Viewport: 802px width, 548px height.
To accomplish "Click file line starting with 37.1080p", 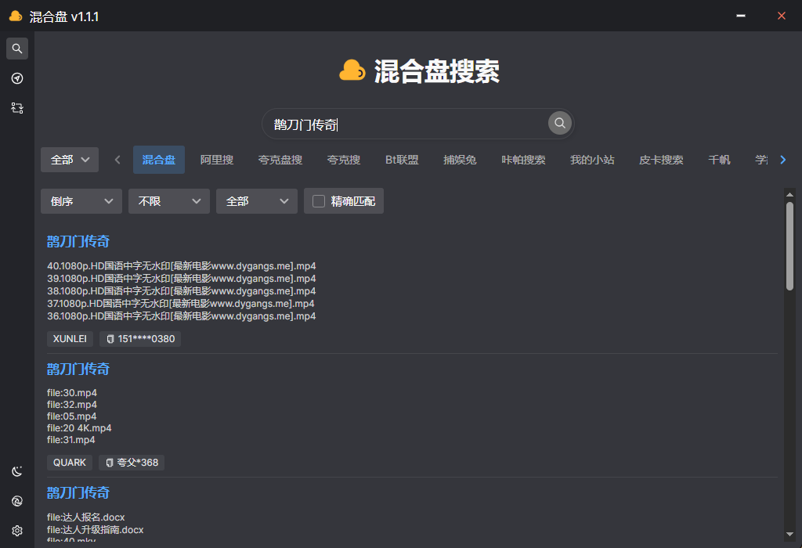I will (x=181, y=304).
